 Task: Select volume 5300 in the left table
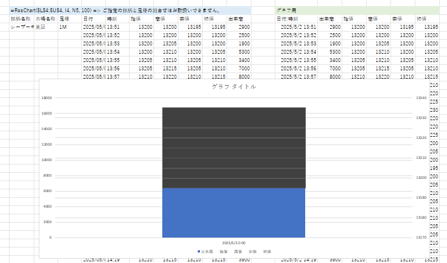click(x=239, y=52)
